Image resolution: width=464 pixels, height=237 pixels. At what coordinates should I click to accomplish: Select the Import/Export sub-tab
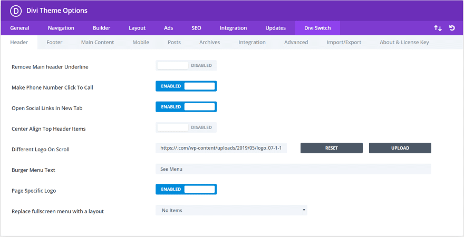pos(344,42)
